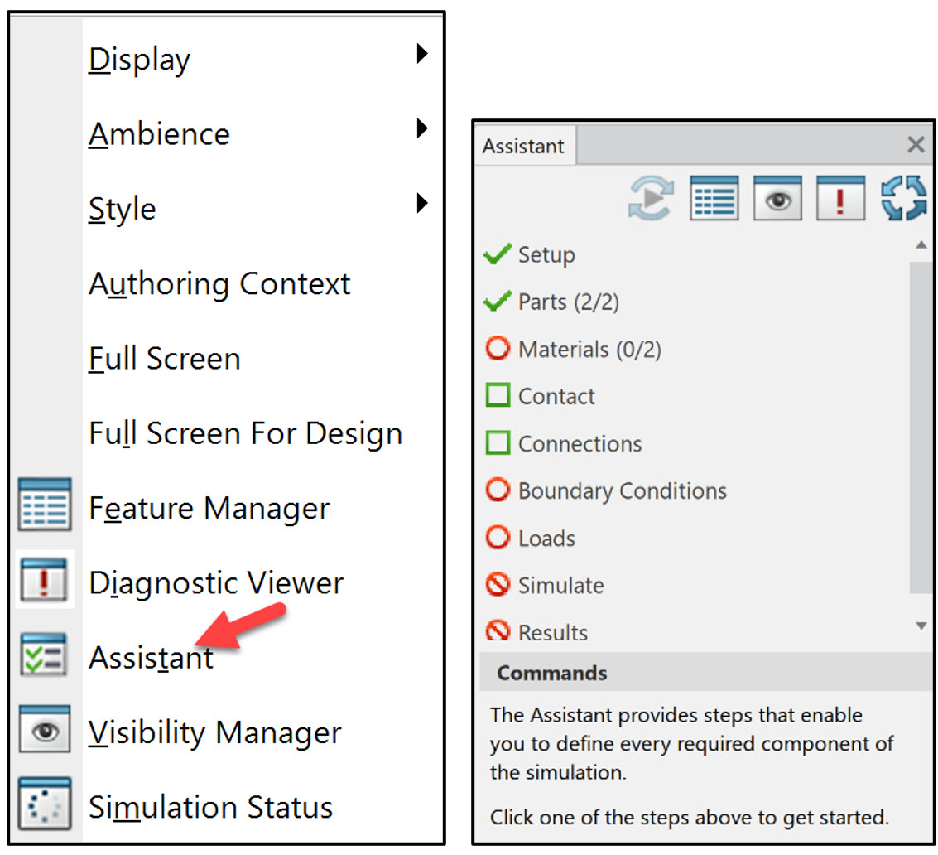The width and height of the screenshot is (938, 855).
Task: Click the Diagnostic Viewer menu icon
Action: pyautogui.click(x=44, y=582)
